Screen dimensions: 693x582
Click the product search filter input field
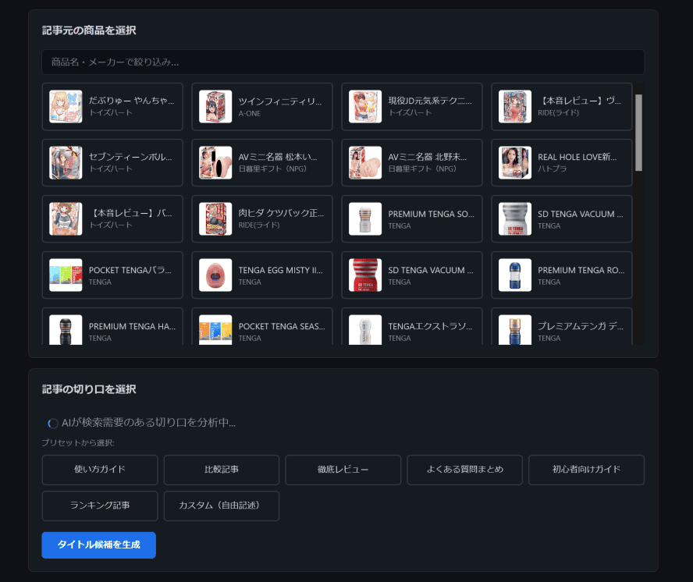tap(343, 62)
